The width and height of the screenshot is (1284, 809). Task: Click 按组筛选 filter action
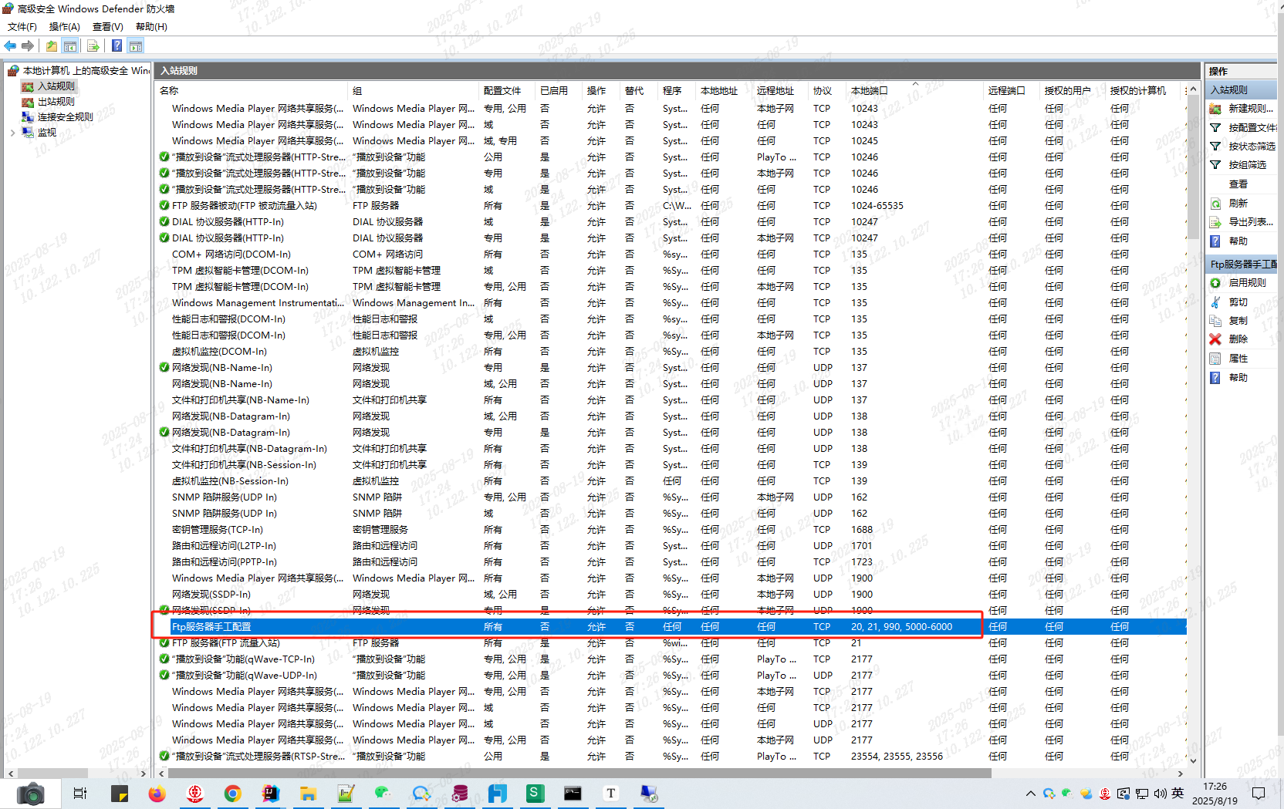pyautogui.click(x=1248, y=165)
